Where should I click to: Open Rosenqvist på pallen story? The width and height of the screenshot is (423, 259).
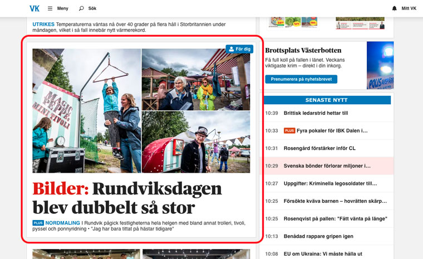(x=335, y=218)
